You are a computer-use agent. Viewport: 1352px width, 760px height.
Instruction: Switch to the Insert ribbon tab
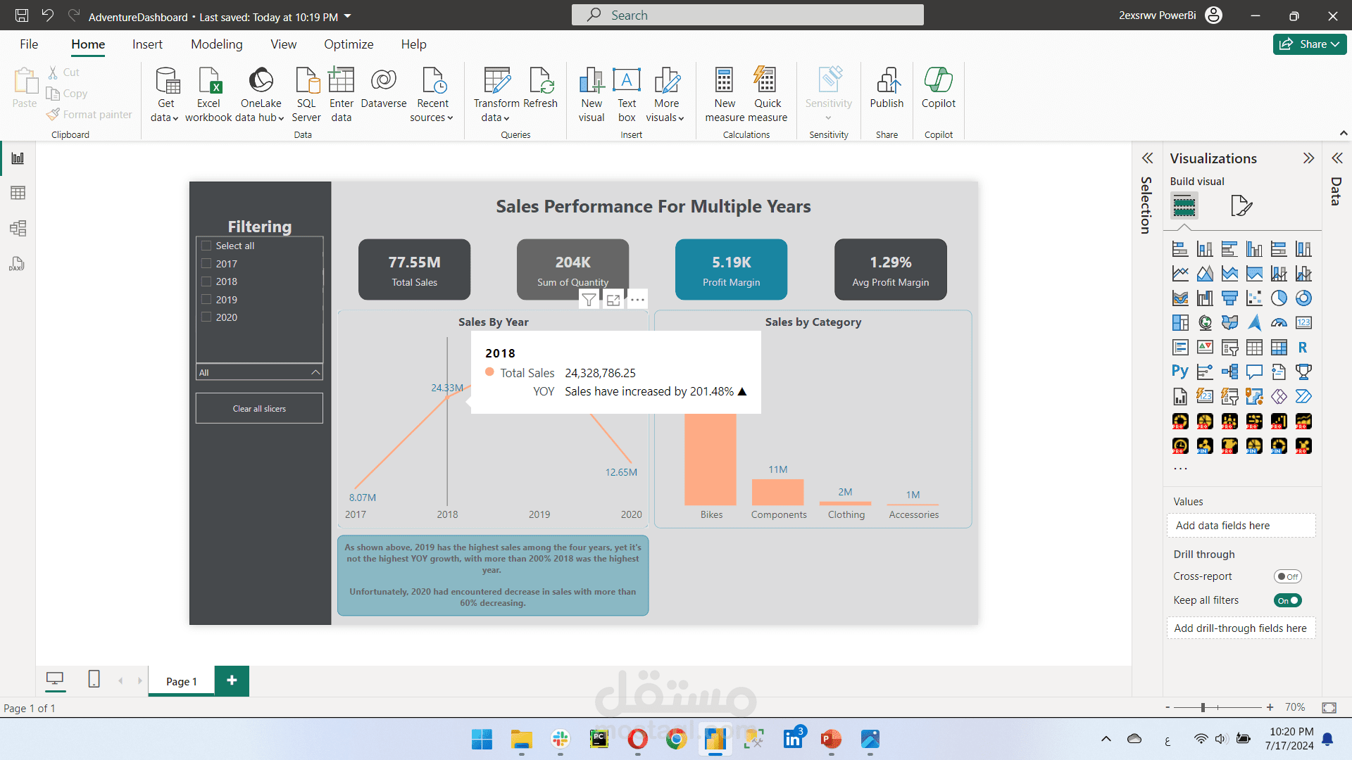click(147, 44)
